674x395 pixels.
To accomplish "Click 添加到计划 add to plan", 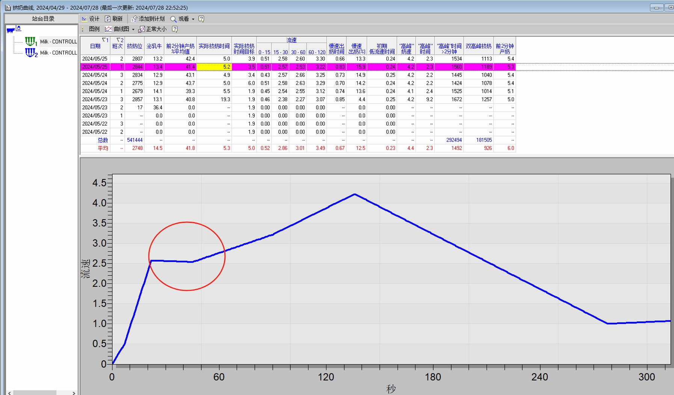I will tap(148, 19).
